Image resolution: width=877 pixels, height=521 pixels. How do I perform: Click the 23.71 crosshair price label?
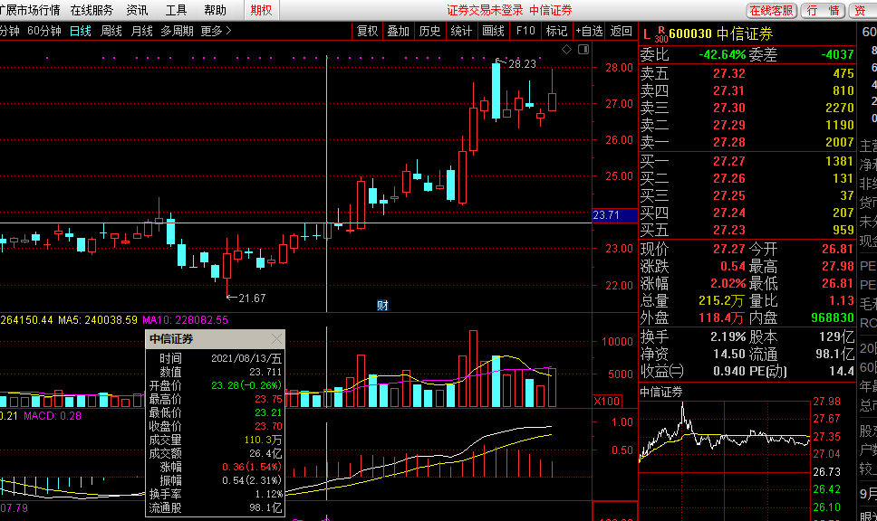[614, 215]
